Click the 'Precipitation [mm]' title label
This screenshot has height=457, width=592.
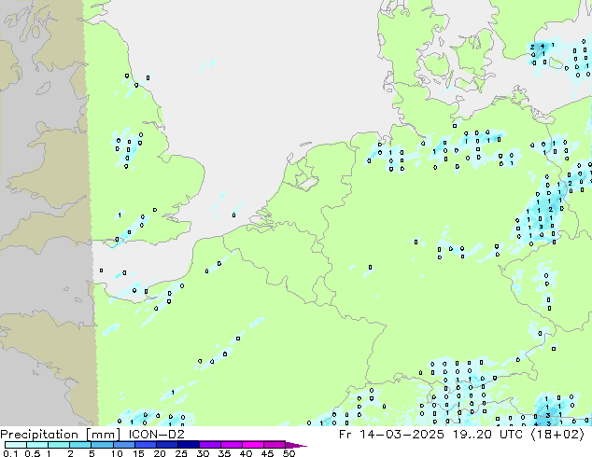(x=61, y=435)
